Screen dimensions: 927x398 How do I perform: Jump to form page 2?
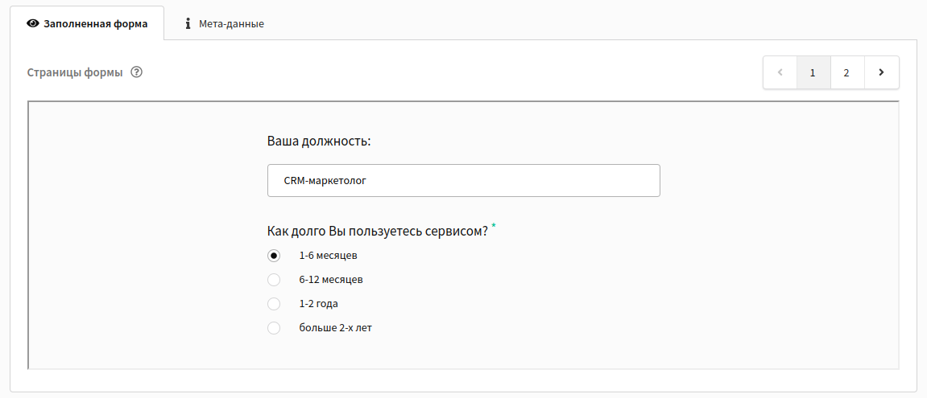(x=846, y=72)
